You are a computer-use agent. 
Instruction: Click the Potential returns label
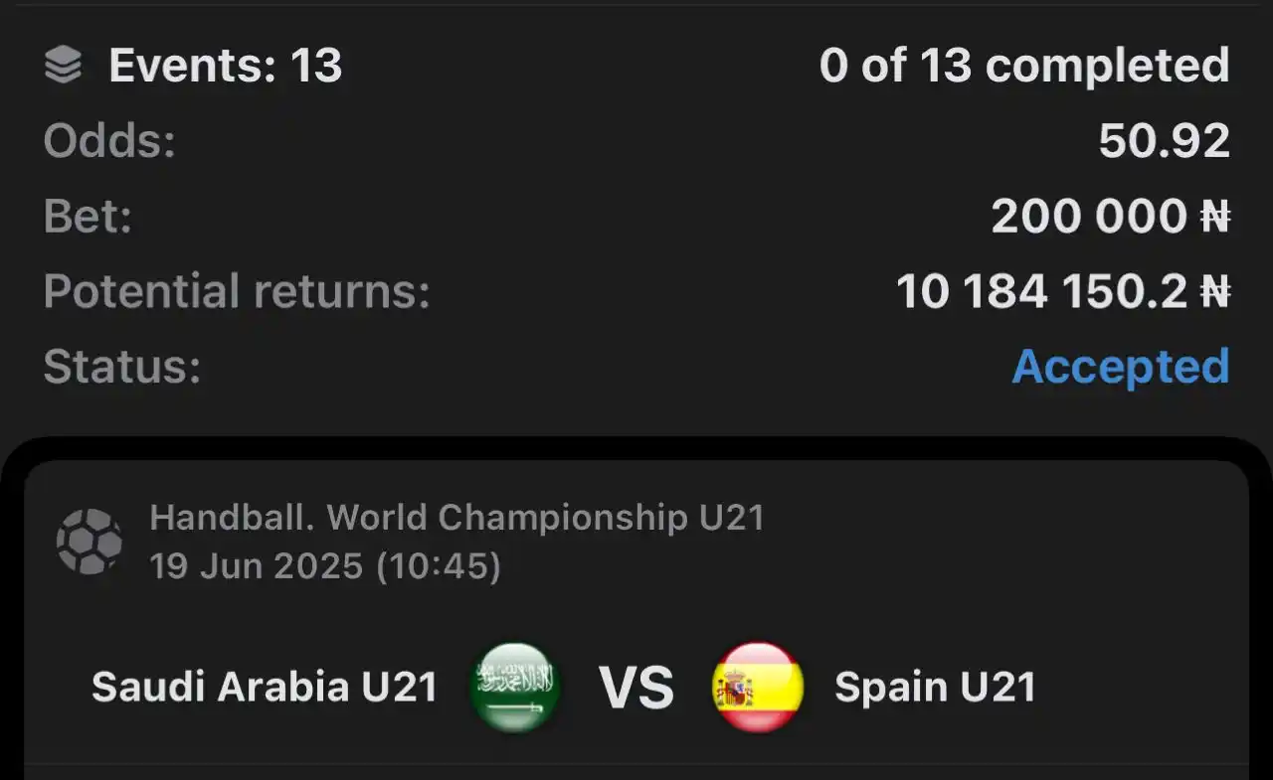237,291
